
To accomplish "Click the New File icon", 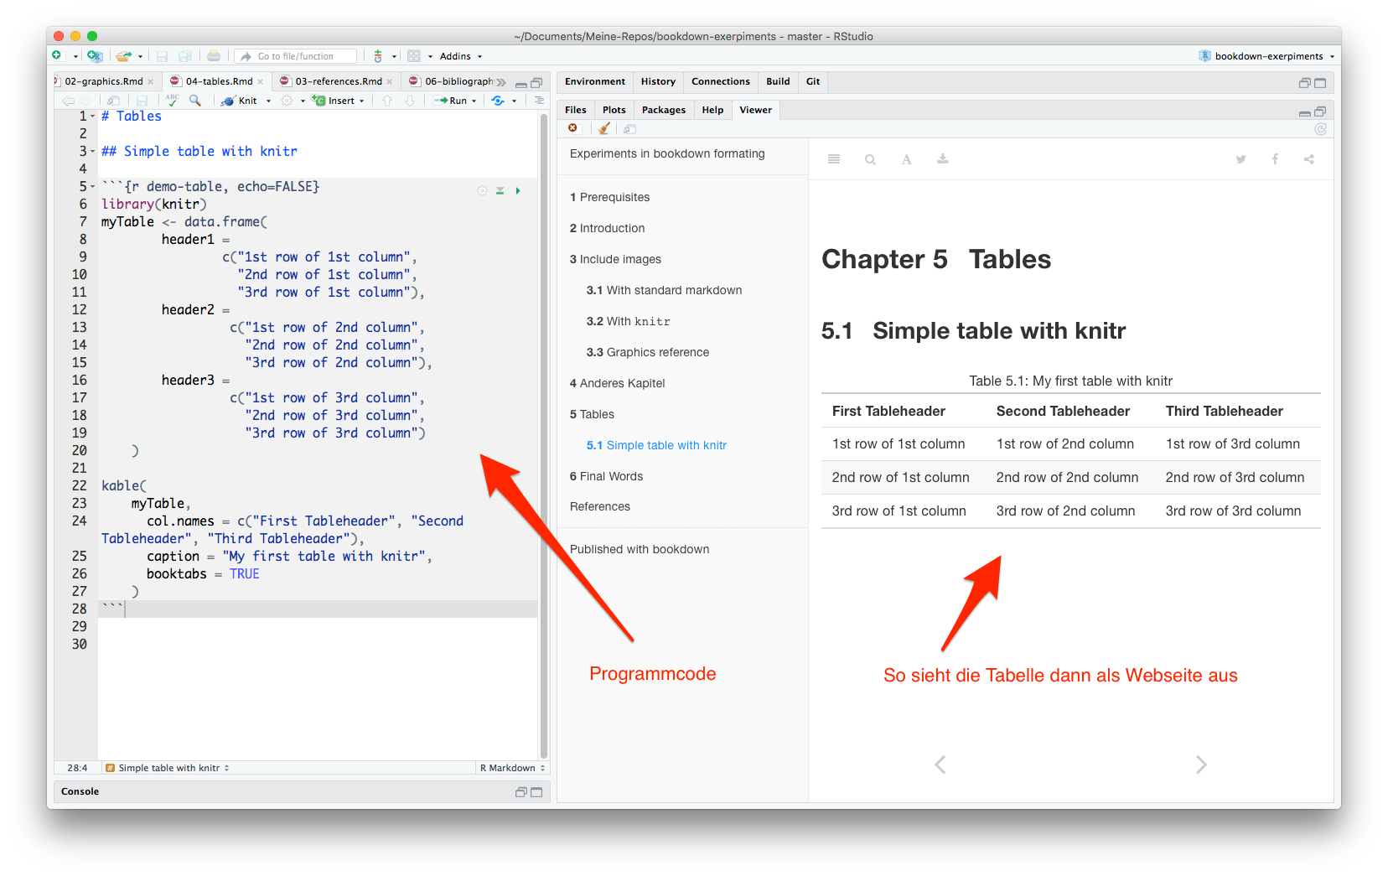I will (57, 56).
